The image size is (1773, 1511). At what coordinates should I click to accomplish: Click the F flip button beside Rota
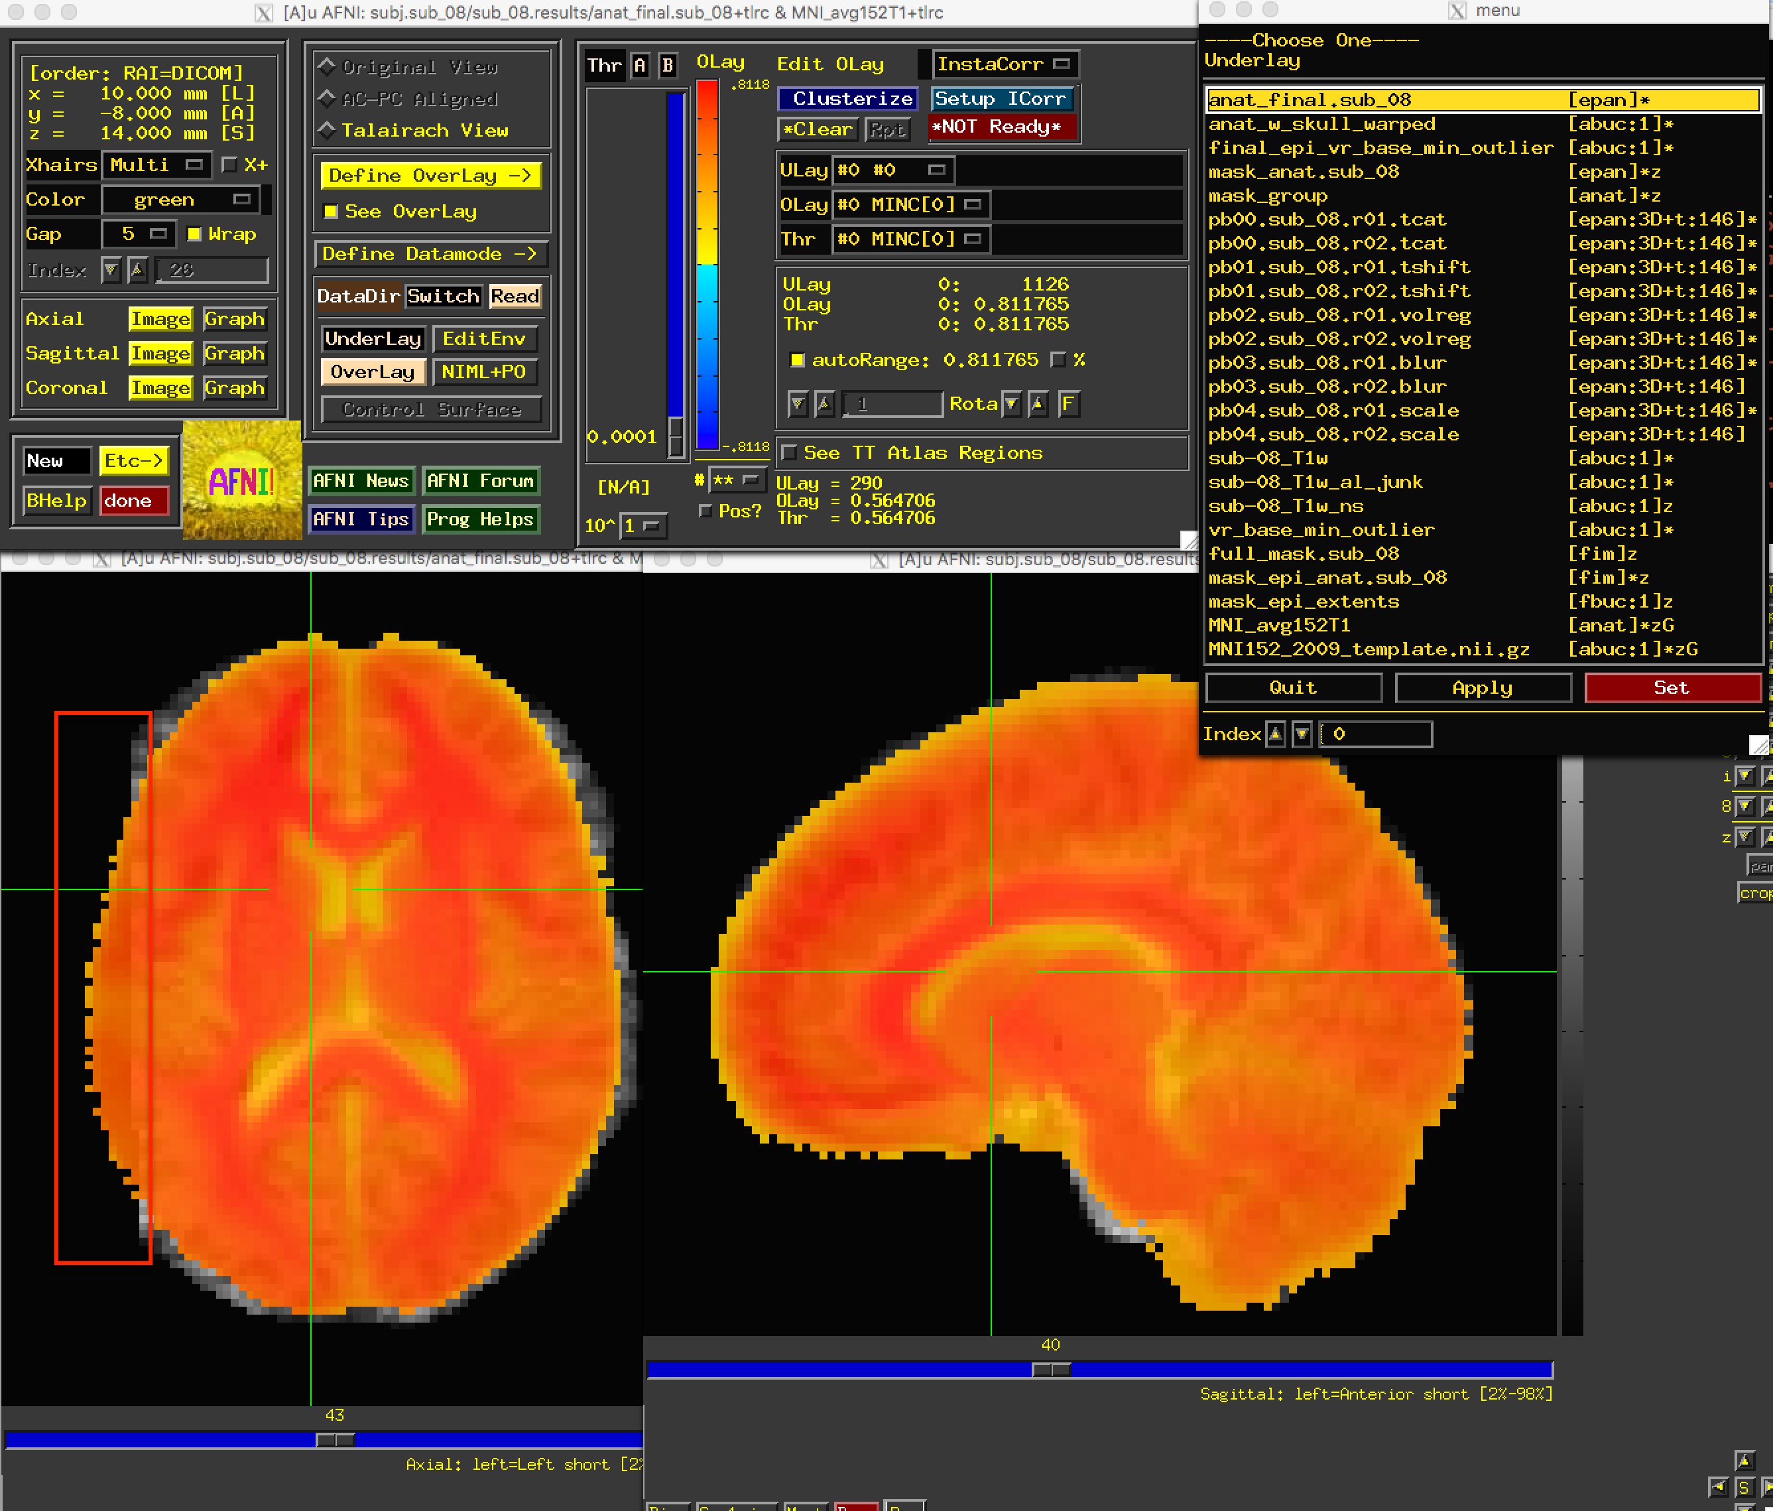1068,404
